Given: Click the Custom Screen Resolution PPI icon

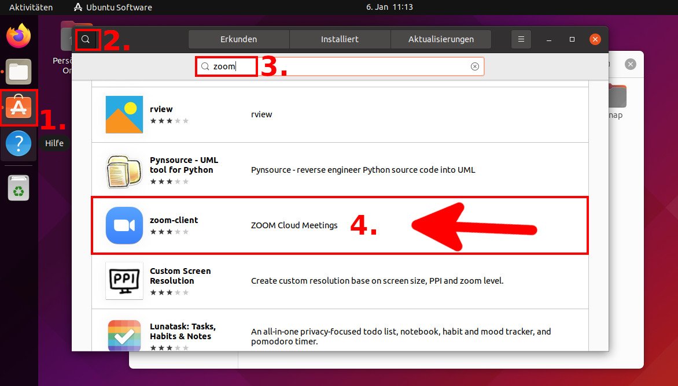Looking at the screenshot, I should [123, 281].
